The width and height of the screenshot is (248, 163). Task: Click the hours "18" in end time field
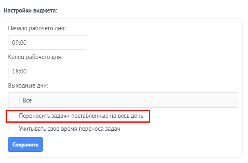click(x=15, y=71)
